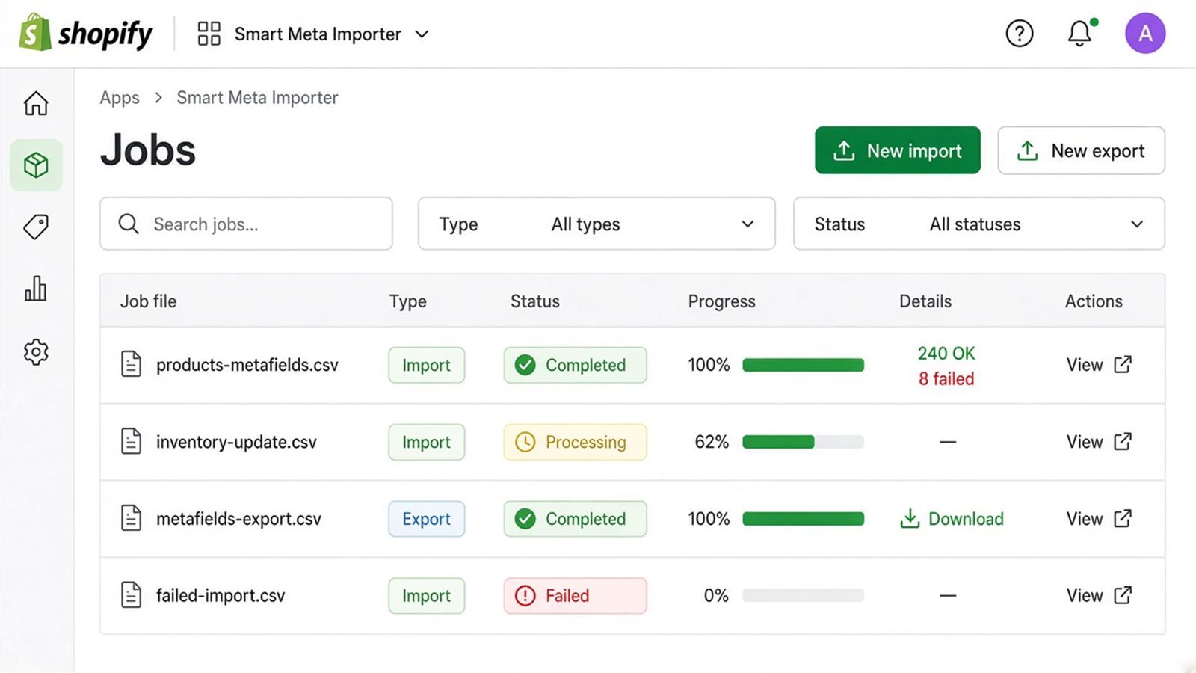The width and height of the screenshot is (1196, 673).
Task: Download the metafields-export.csv file
Action: (952, 519)
